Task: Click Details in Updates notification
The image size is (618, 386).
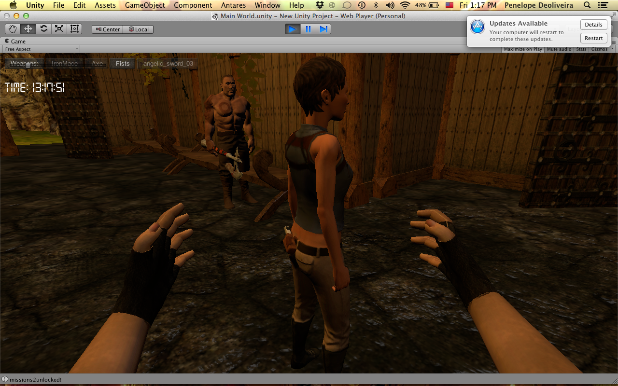Action: [x=593, y=25]
